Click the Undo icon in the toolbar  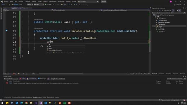[x=20, y=5]
